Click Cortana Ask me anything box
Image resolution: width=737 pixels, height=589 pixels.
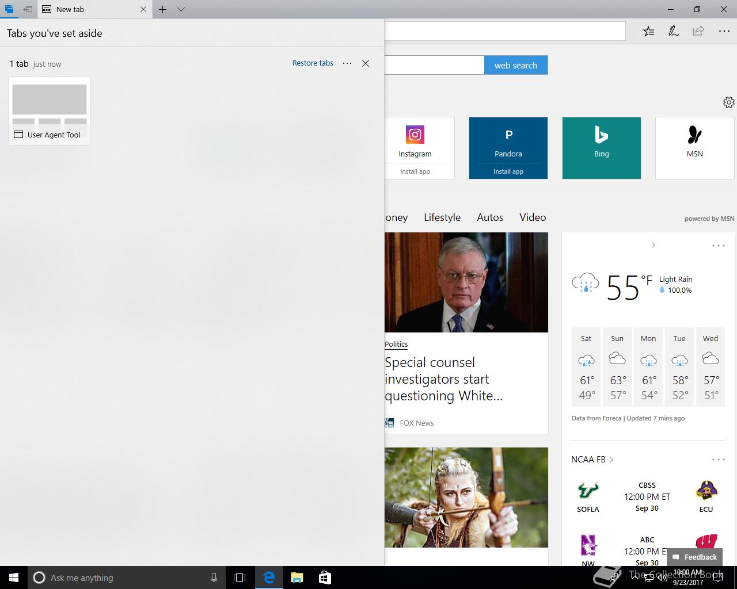126,577
